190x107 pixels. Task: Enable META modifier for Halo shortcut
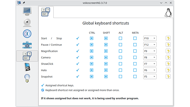coord(135,70)
